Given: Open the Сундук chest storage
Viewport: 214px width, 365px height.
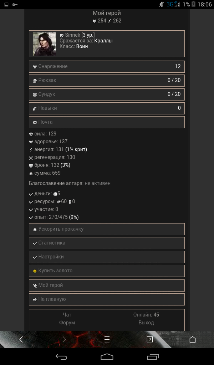Looking at the screenshot, I should pyautogui.click(x=107, y=94).
